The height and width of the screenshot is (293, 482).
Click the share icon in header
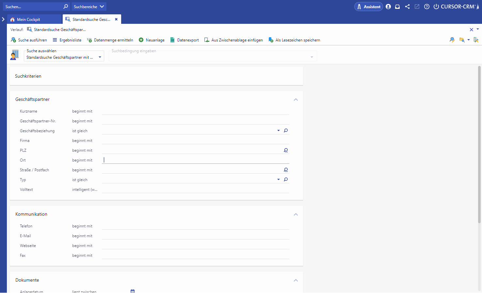coord(407,7)
